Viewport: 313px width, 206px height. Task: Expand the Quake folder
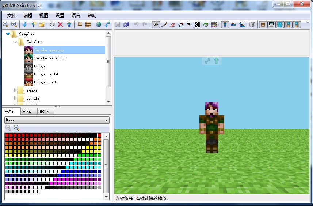tap(15, 90)
